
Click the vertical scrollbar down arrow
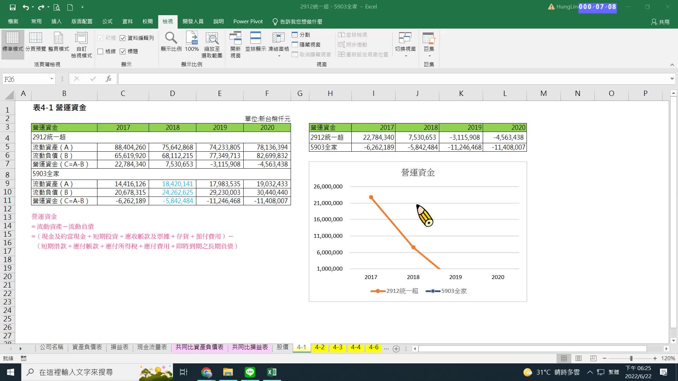tap(673, 340)
